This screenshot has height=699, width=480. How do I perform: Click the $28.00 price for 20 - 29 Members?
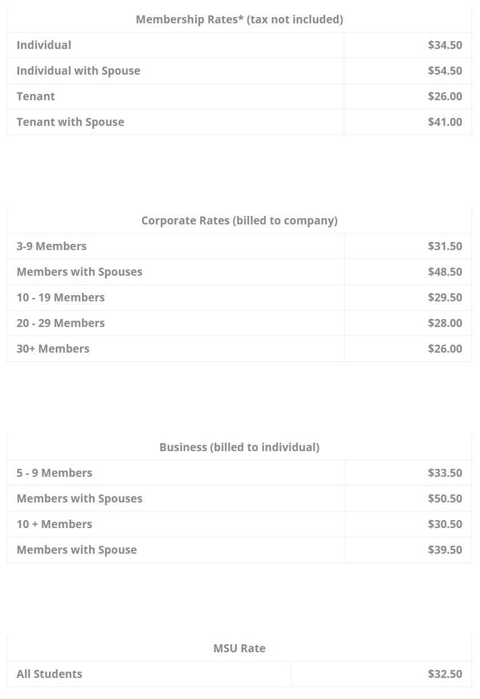(445, 323)
